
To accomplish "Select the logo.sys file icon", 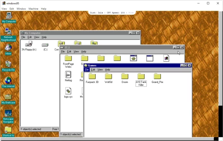I will [x=68, y=93].
